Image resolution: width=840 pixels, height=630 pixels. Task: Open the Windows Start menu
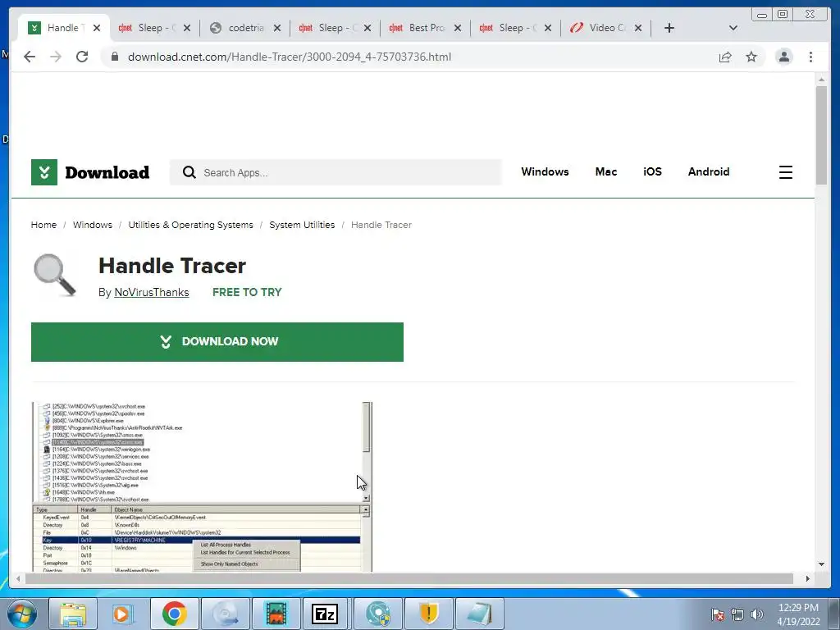[x=21, y=614]
